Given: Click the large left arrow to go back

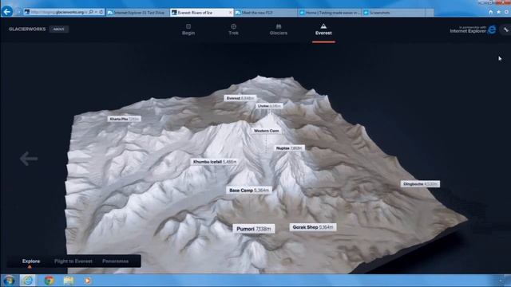Looking at the screenshot, I should (x=29, y=159).
